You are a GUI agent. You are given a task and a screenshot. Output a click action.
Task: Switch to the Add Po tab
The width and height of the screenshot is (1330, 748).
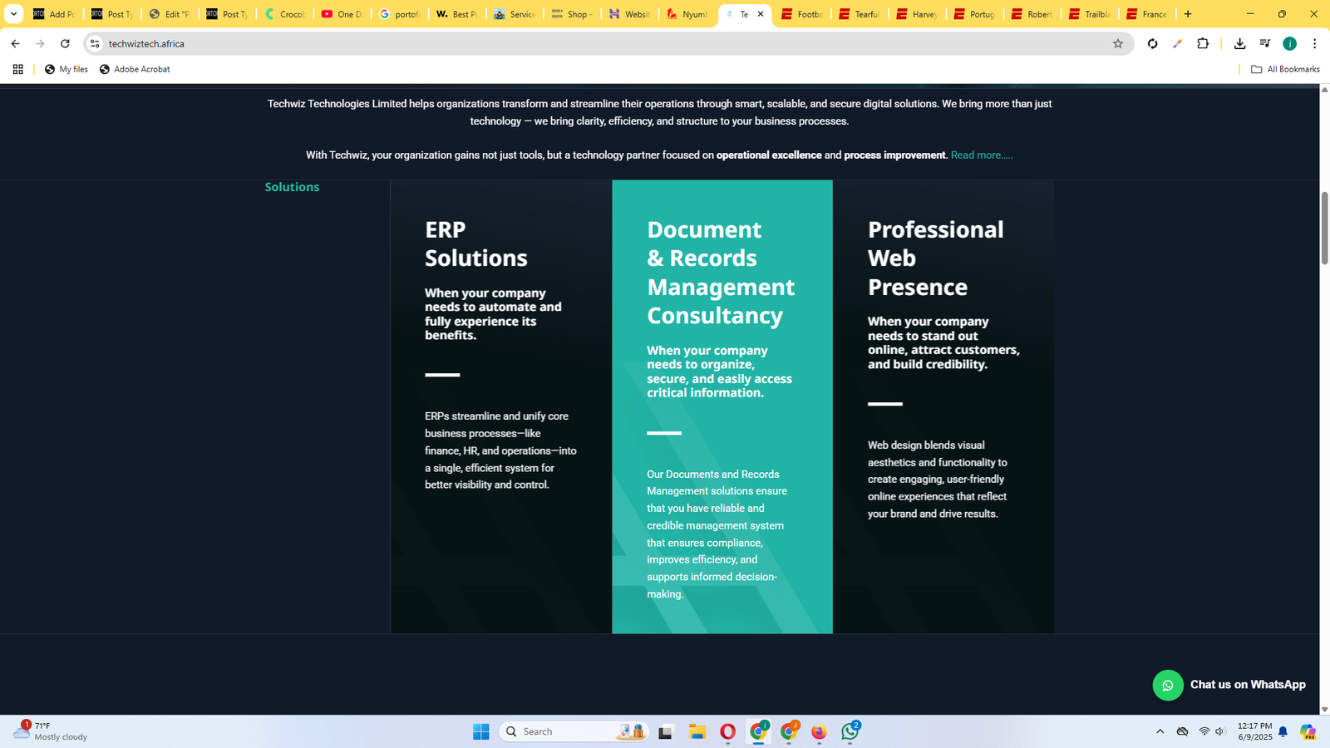pyautogui.click(x=54, y=14)
